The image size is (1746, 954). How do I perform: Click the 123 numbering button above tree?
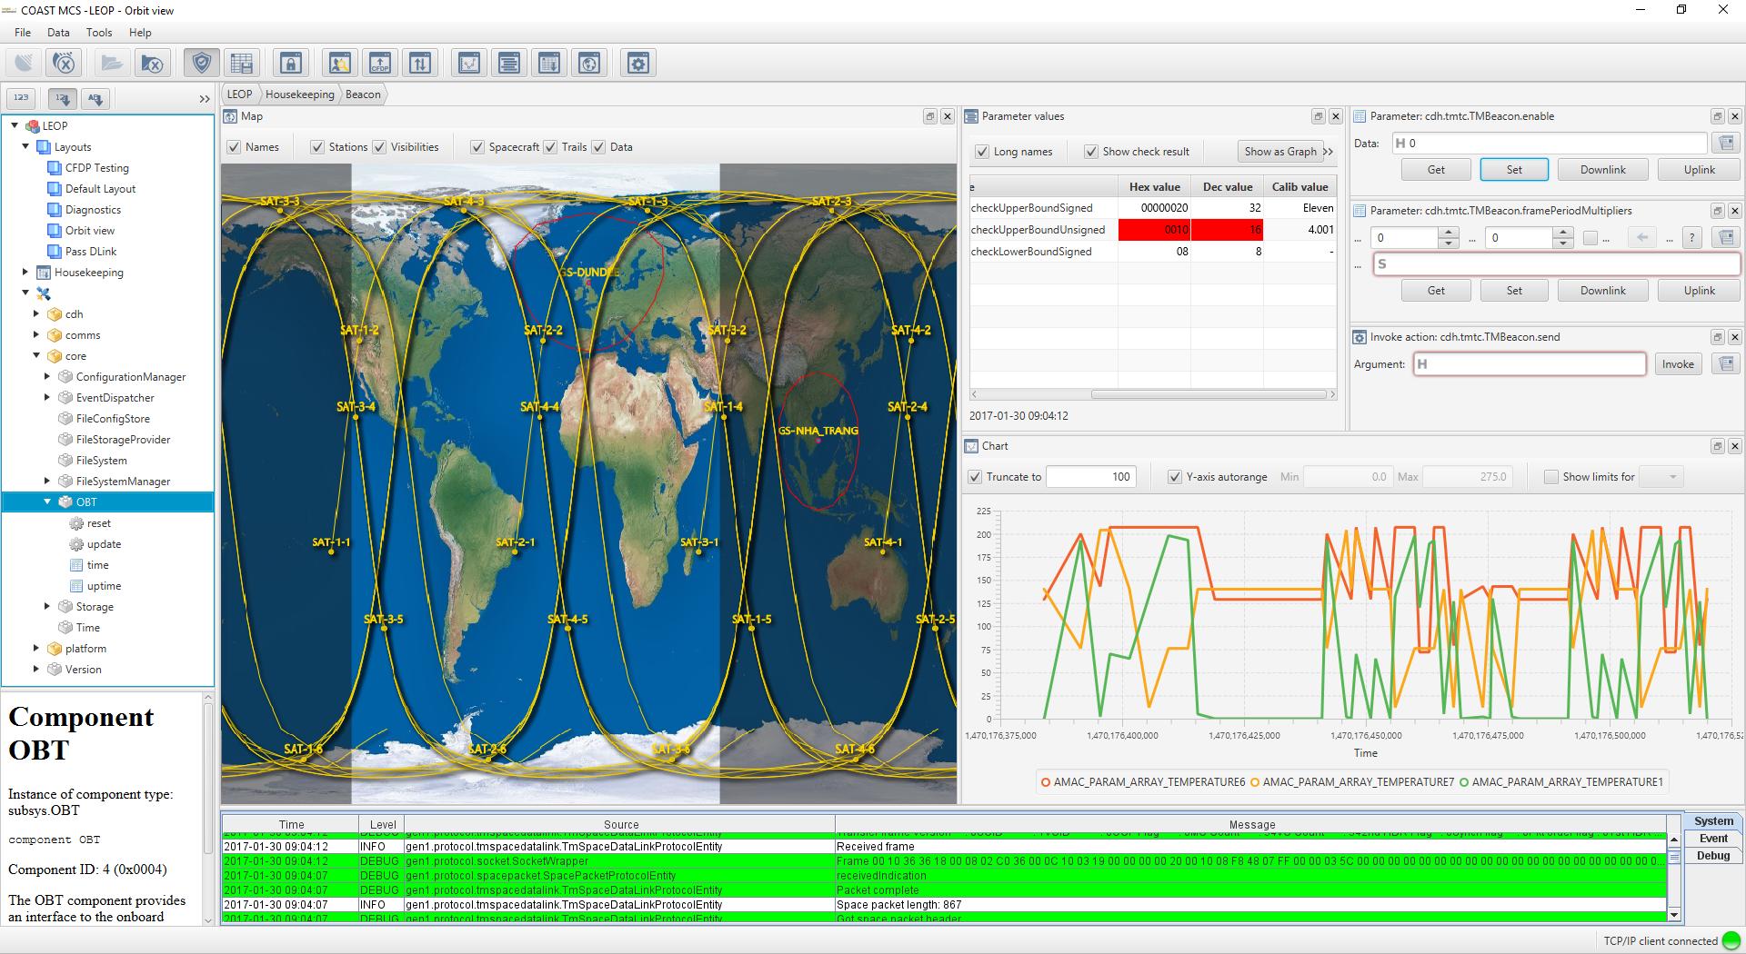click(x=22, y=97)
